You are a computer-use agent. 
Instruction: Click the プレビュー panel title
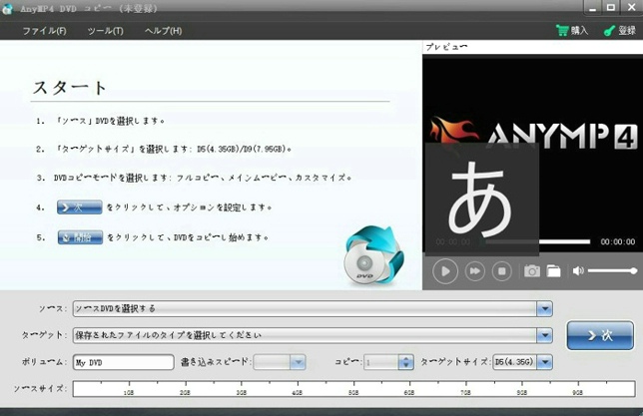(446, 47)
